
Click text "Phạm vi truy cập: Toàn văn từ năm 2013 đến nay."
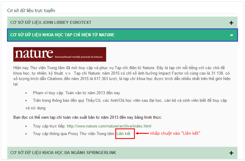77,93
